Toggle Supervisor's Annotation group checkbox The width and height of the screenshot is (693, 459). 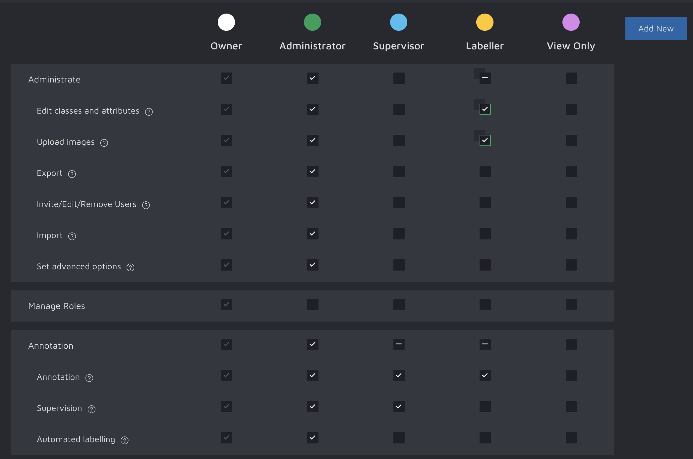click(399, 344)
